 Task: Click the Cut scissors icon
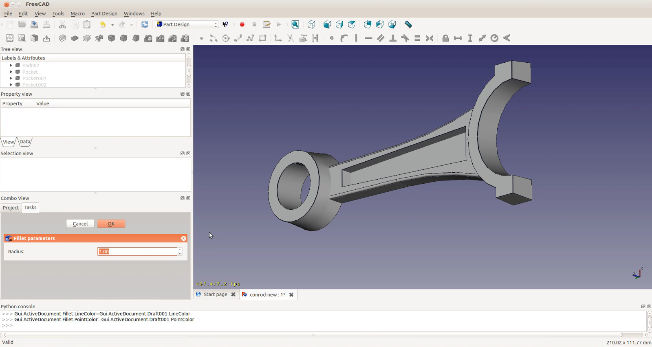62,24
